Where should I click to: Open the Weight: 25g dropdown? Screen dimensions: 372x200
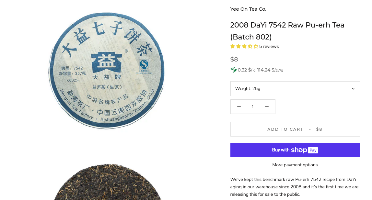tap(295, 89)
